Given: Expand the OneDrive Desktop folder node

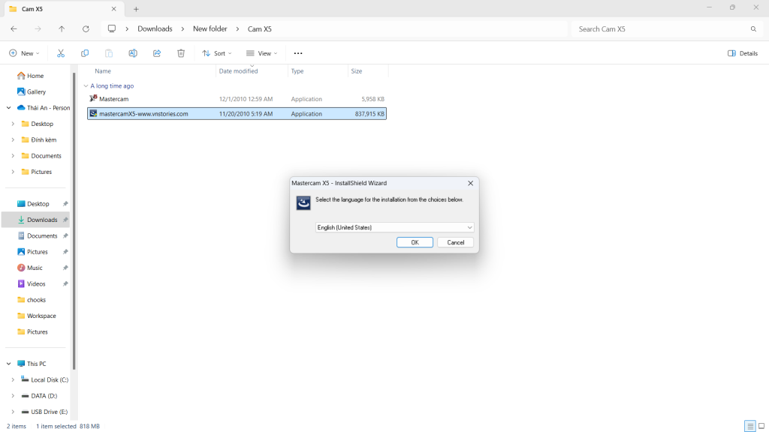Looking at the screenshot, I should pos(13,124).
